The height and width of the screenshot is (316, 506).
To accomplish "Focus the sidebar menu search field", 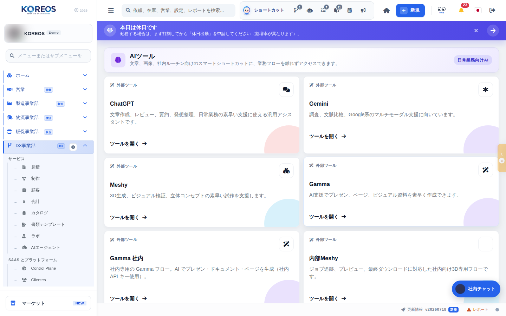I will 48,56.
